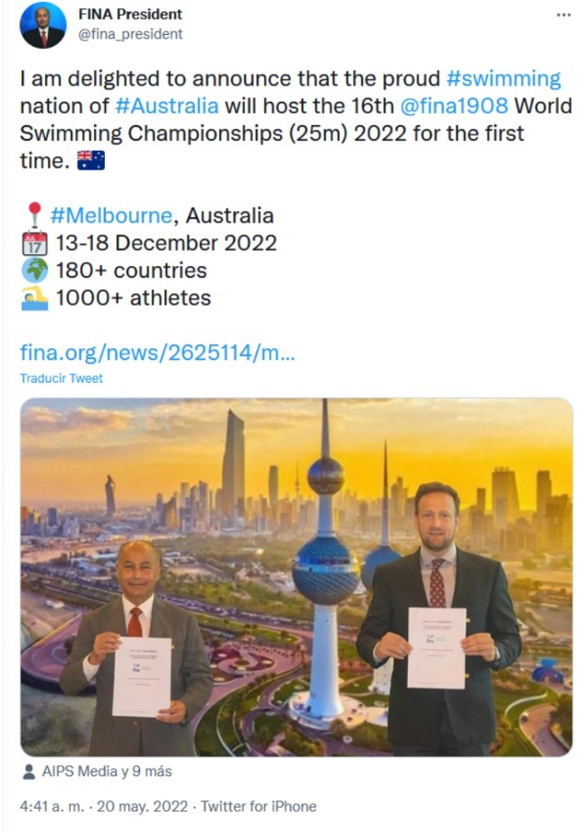Click the Twitter for iPhone source label
Viewport: 583px width, 832px height.
(259, 806)
